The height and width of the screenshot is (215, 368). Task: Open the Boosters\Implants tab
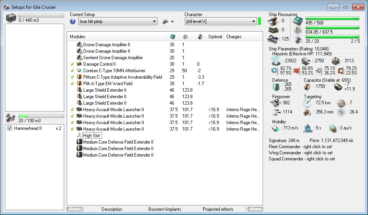tap(165, 209)
